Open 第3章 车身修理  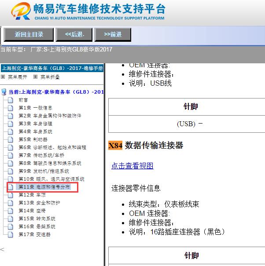(35, 124)
